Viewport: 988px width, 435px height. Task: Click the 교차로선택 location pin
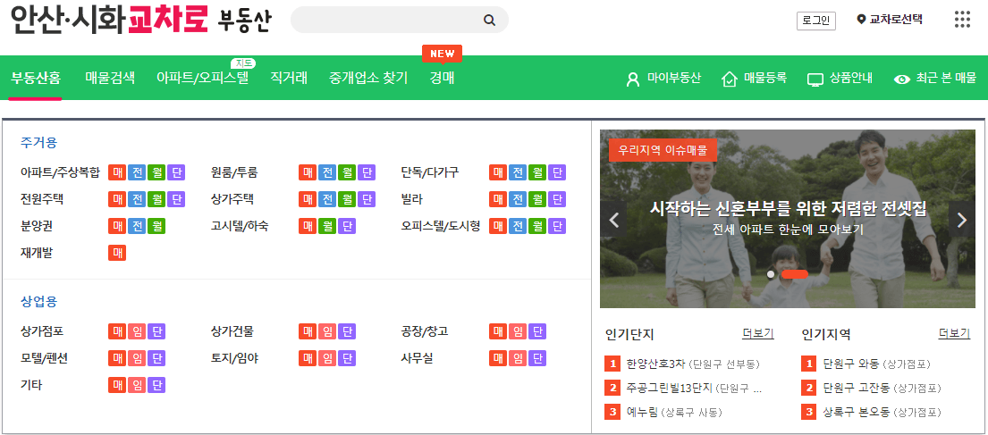pyautogui.click(x=861, y=20)
